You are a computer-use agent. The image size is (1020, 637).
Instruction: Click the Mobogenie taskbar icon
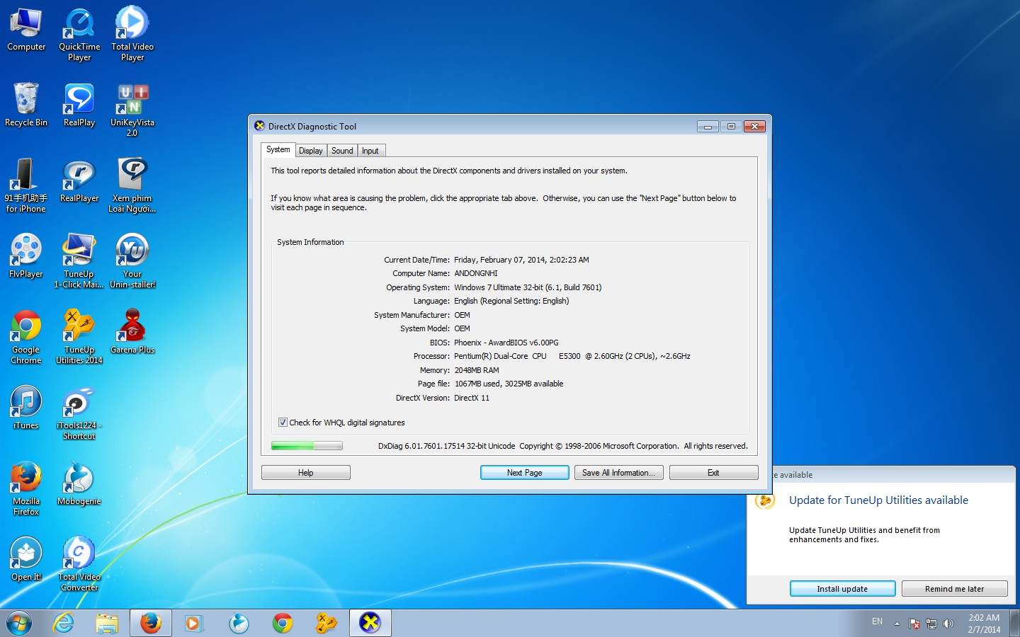pos(239,623)
